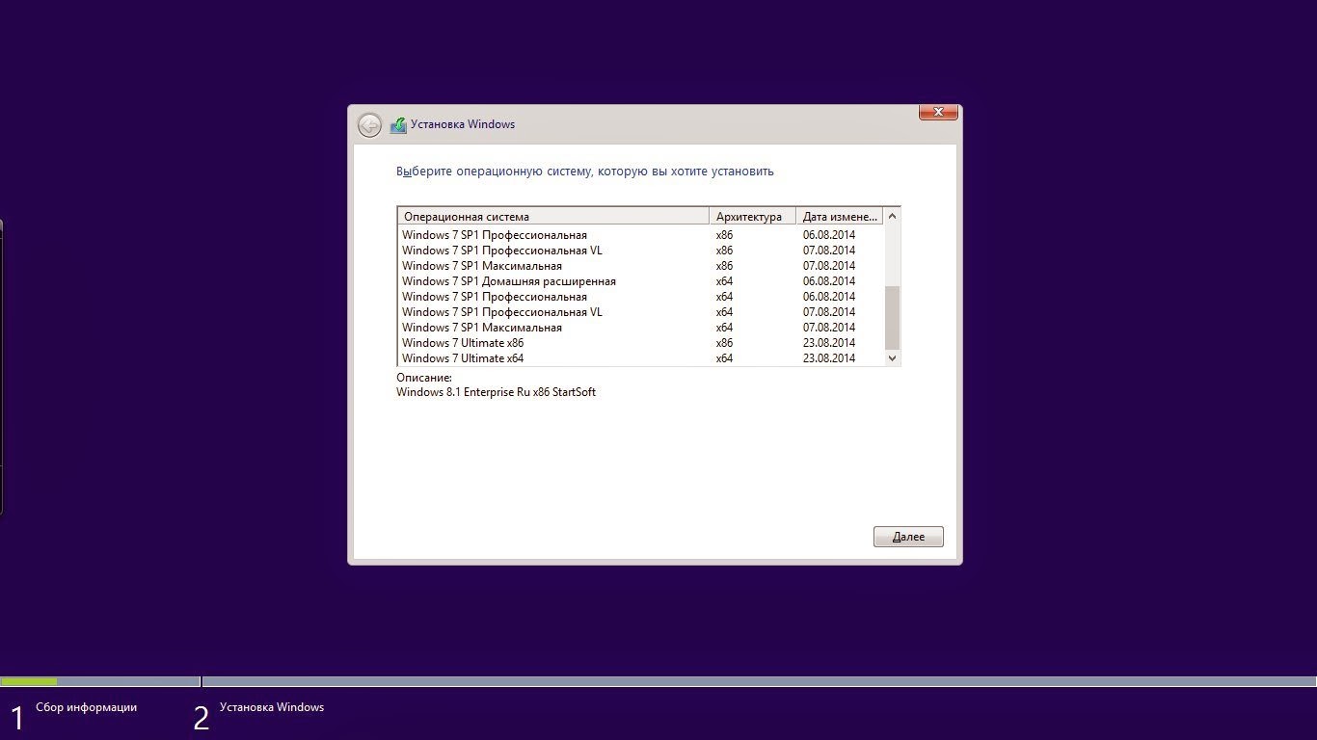Select Windows 7 SP1 Профессиональная VL x64 row
This screenshot has height=740, width=1317.
(x=640, y=312)
